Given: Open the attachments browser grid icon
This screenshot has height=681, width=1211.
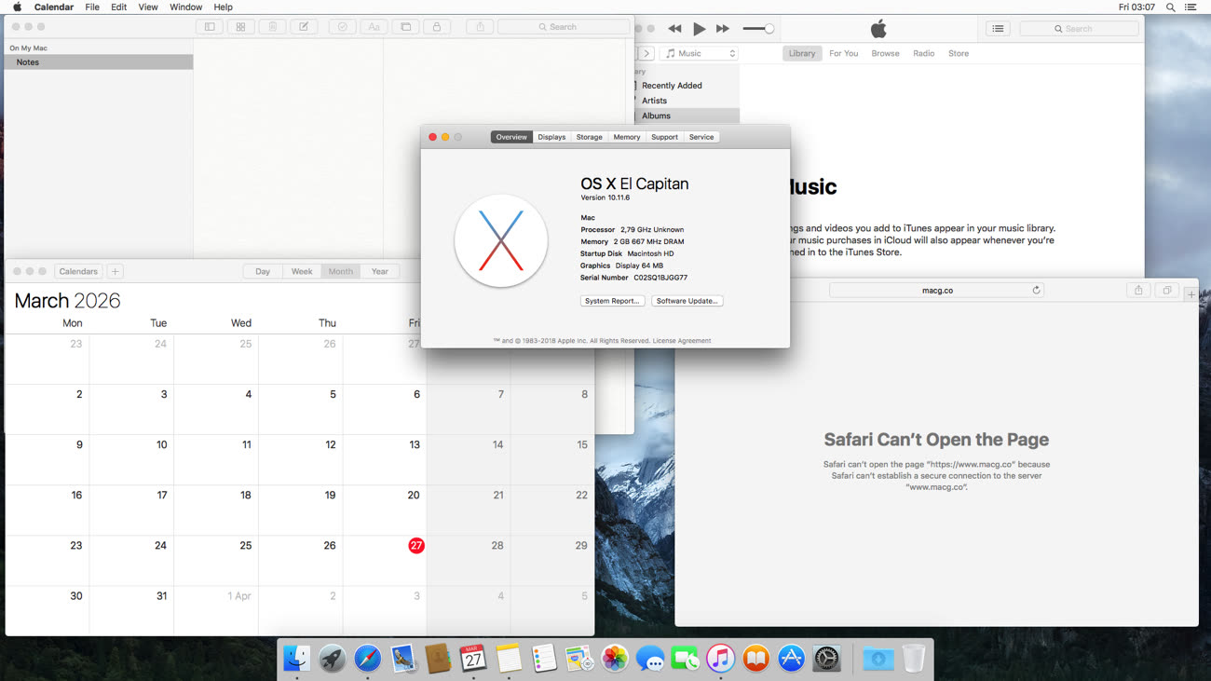Looking at the screenshot, I should click(240, 27).
